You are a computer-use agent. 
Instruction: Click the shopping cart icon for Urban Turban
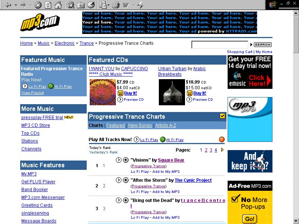click(189, 93)
